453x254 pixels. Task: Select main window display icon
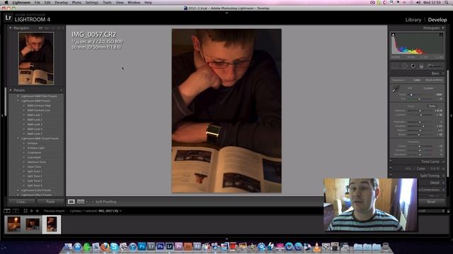(x=7, y=211)
